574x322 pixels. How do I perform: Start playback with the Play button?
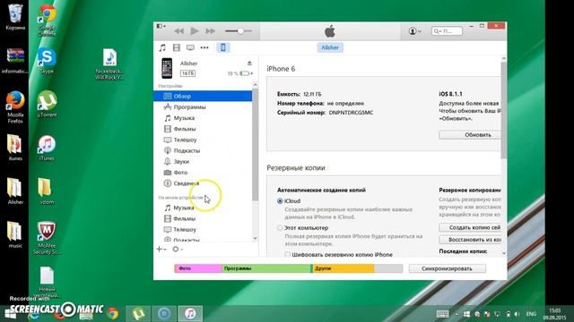(x=195, y=31)
